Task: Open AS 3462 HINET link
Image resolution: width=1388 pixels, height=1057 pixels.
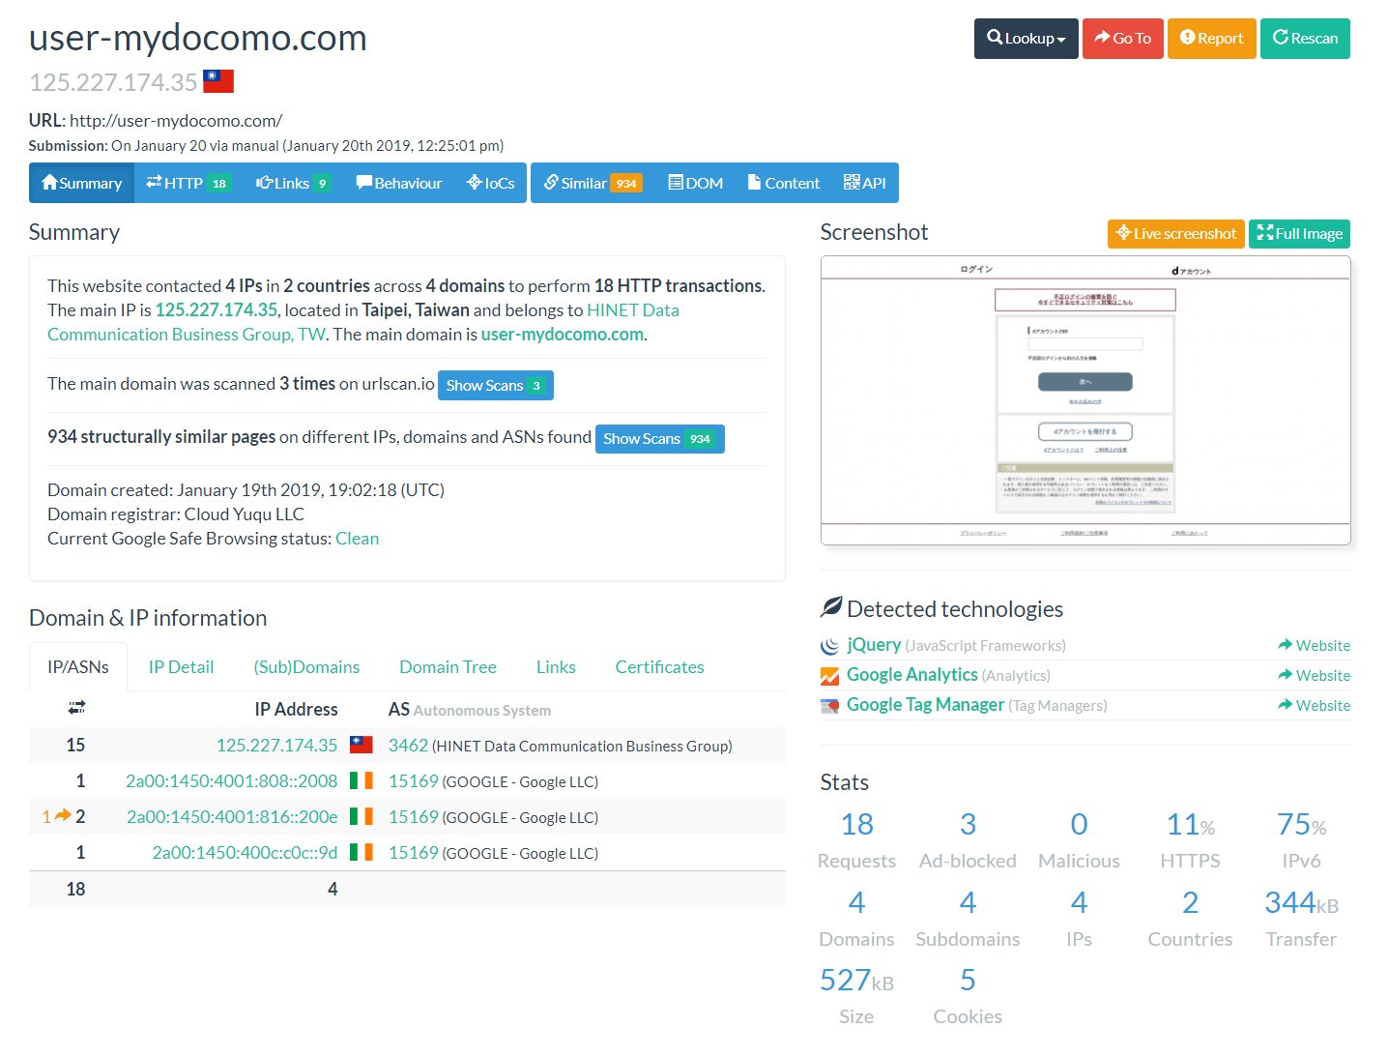Action: coord(408,746)
